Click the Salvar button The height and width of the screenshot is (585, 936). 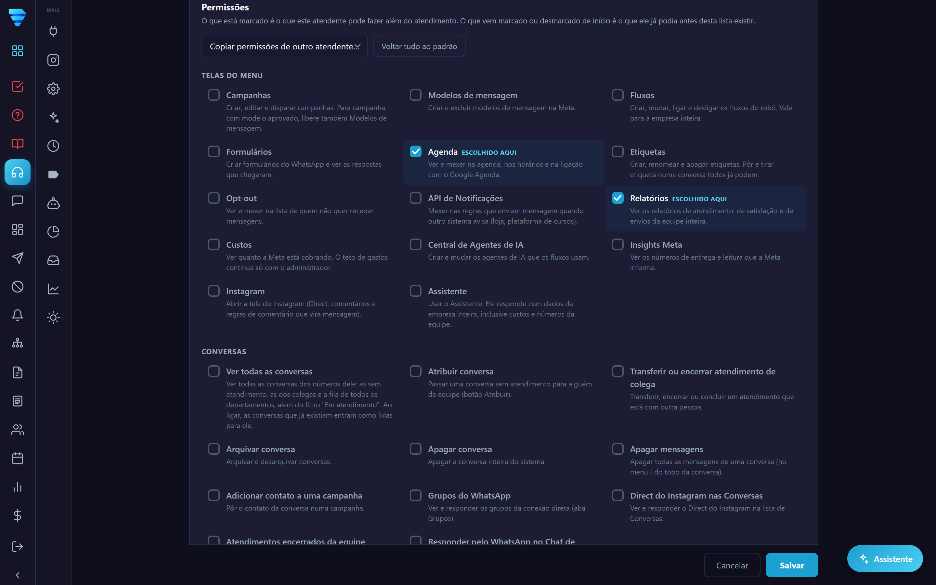[791, 565]
